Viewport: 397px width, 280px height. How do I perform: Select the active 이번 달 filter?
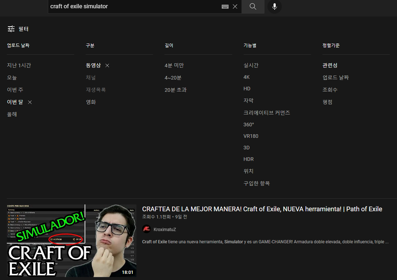(15, 102)
